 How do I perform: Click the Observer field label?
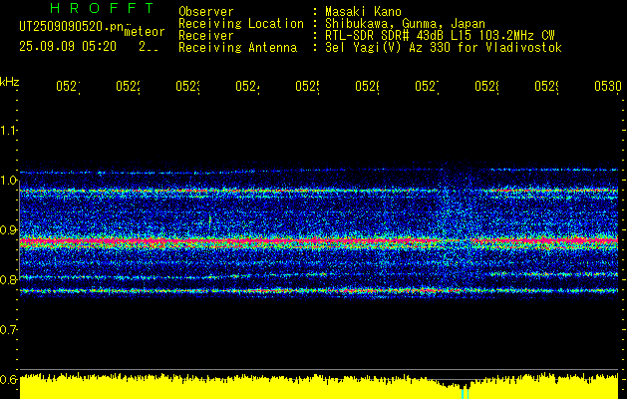point(206,11)
